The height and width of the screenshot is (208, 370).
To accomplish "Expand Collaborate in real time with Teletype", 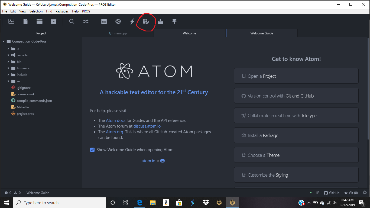I will click(x=296, y=116).
